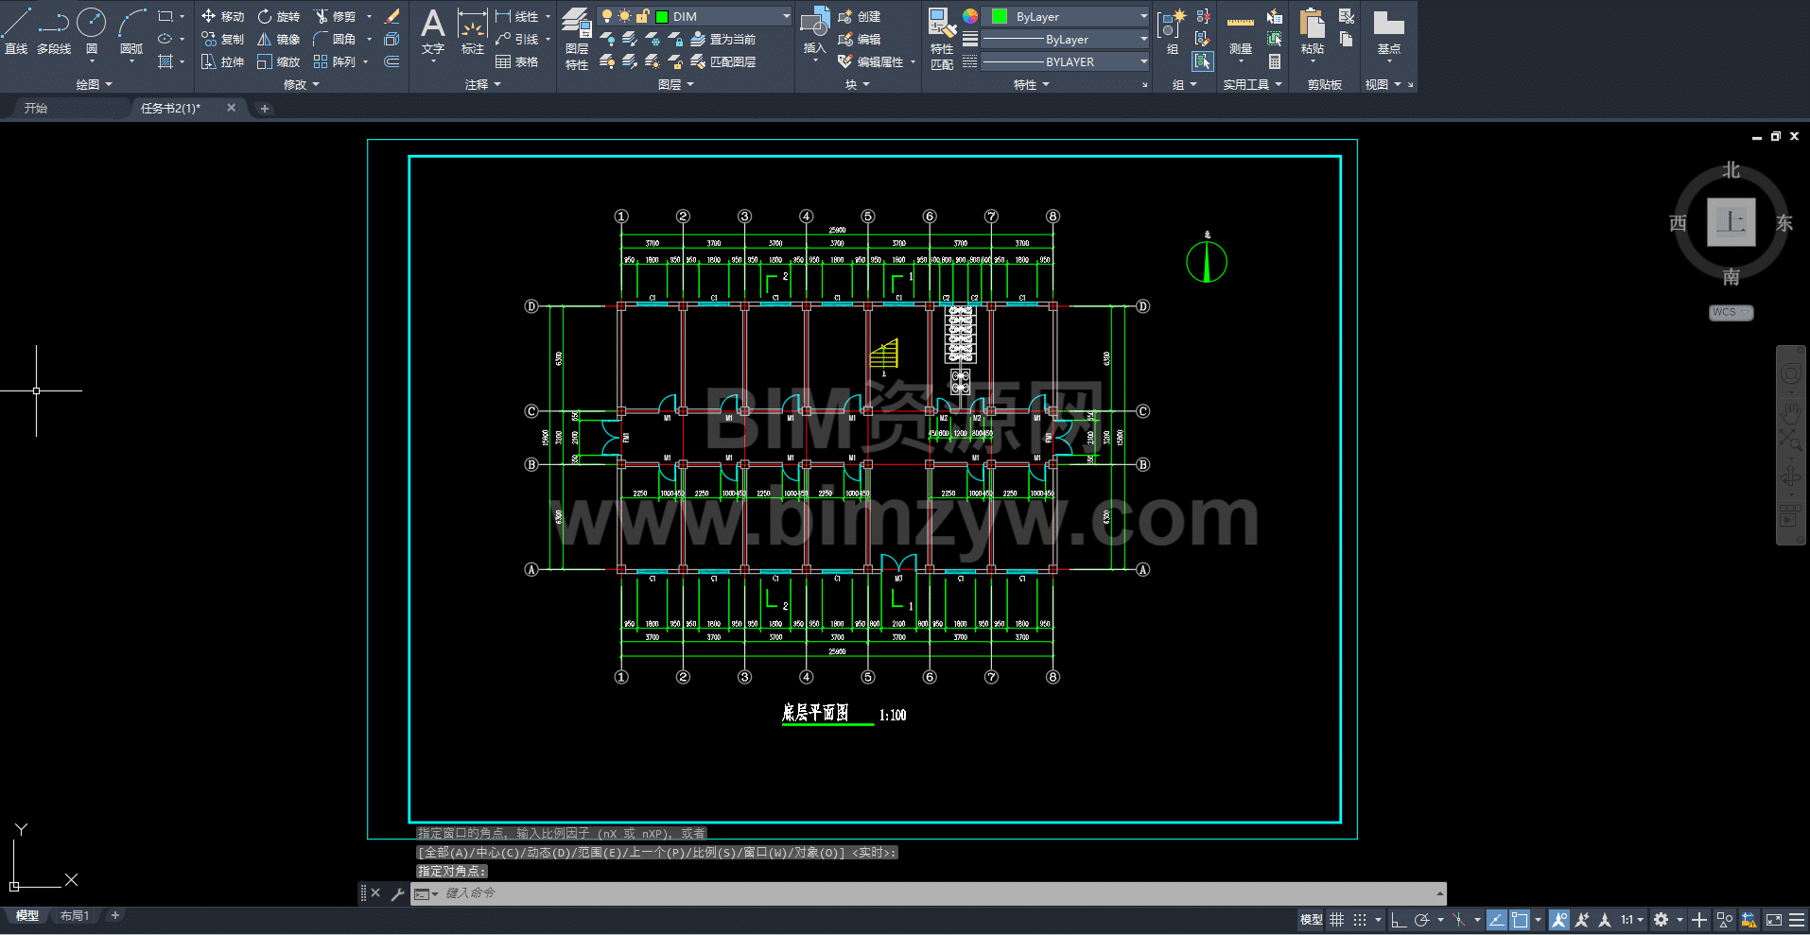Click 置为当前 (Make Current) layer button
This screenshot has height=935, width=1810.
(x=723, y=39)
